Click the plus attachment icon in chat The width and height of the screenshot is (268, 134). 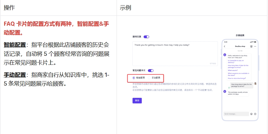[x=255, y=114]
